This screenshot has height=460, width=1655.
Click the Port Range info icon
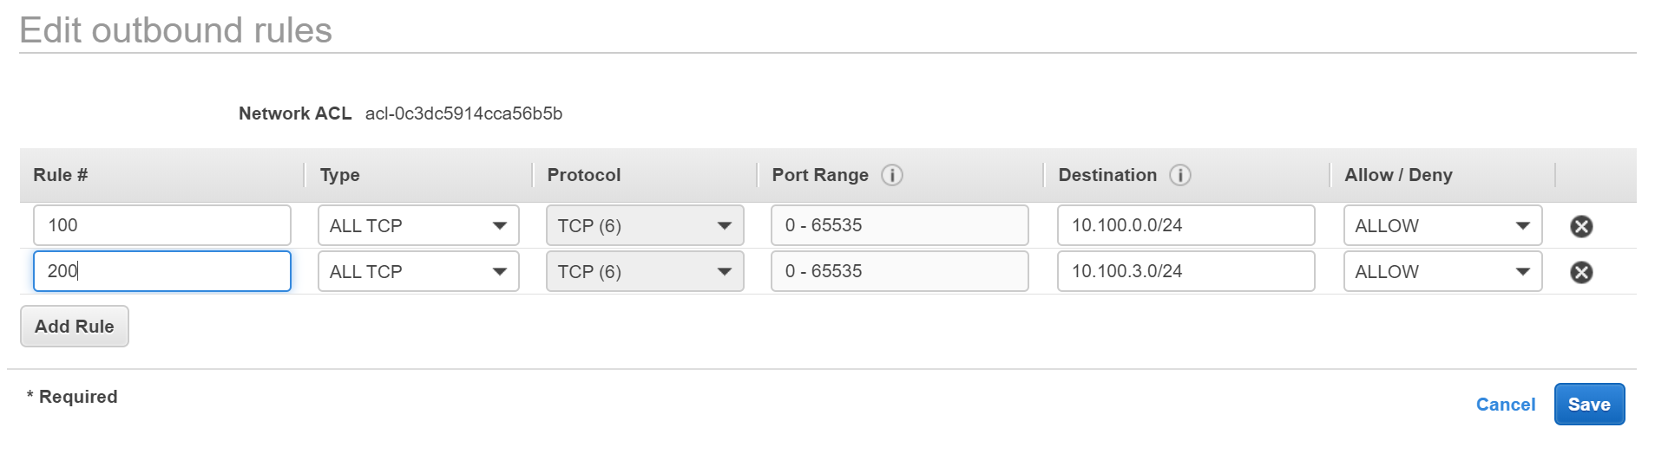coord(892,175)
